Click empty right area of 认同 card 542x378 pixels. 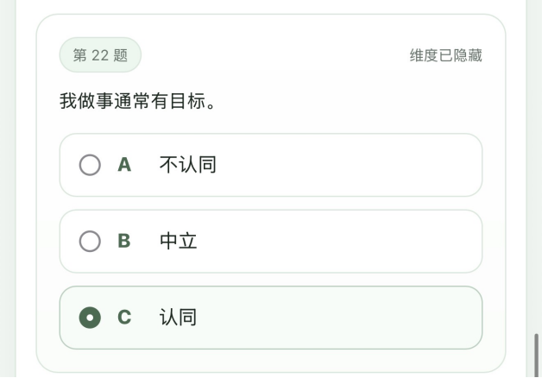click(388, 318)
